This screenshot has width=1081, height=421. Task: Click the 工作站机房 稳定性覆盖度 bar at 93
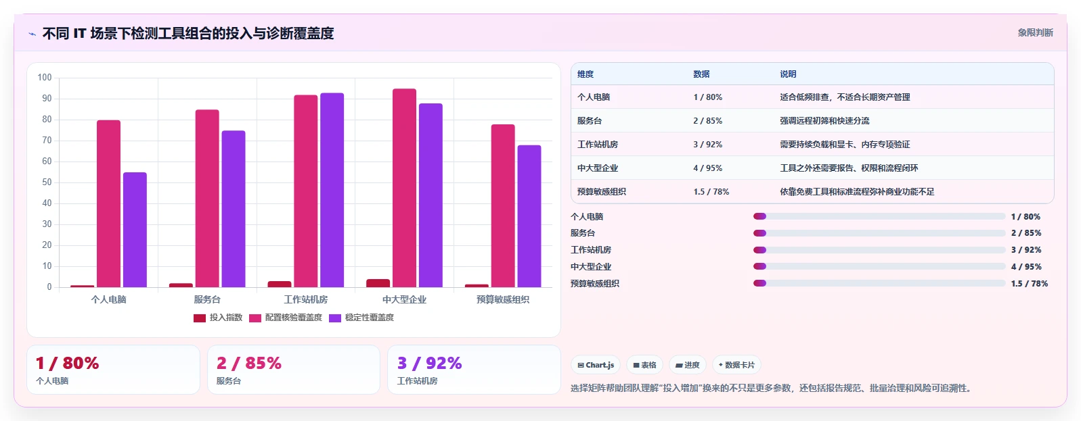coord(332,190)
